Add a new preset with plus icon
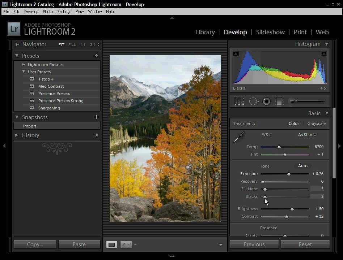The height and width of the screenshot is (260, 343). (97, 56)
